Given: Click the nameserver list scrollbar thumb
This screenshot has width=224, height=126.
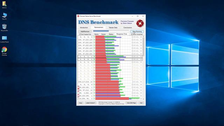Looking at the screenshot, I should pyautogui.click(x=143, y=47).
